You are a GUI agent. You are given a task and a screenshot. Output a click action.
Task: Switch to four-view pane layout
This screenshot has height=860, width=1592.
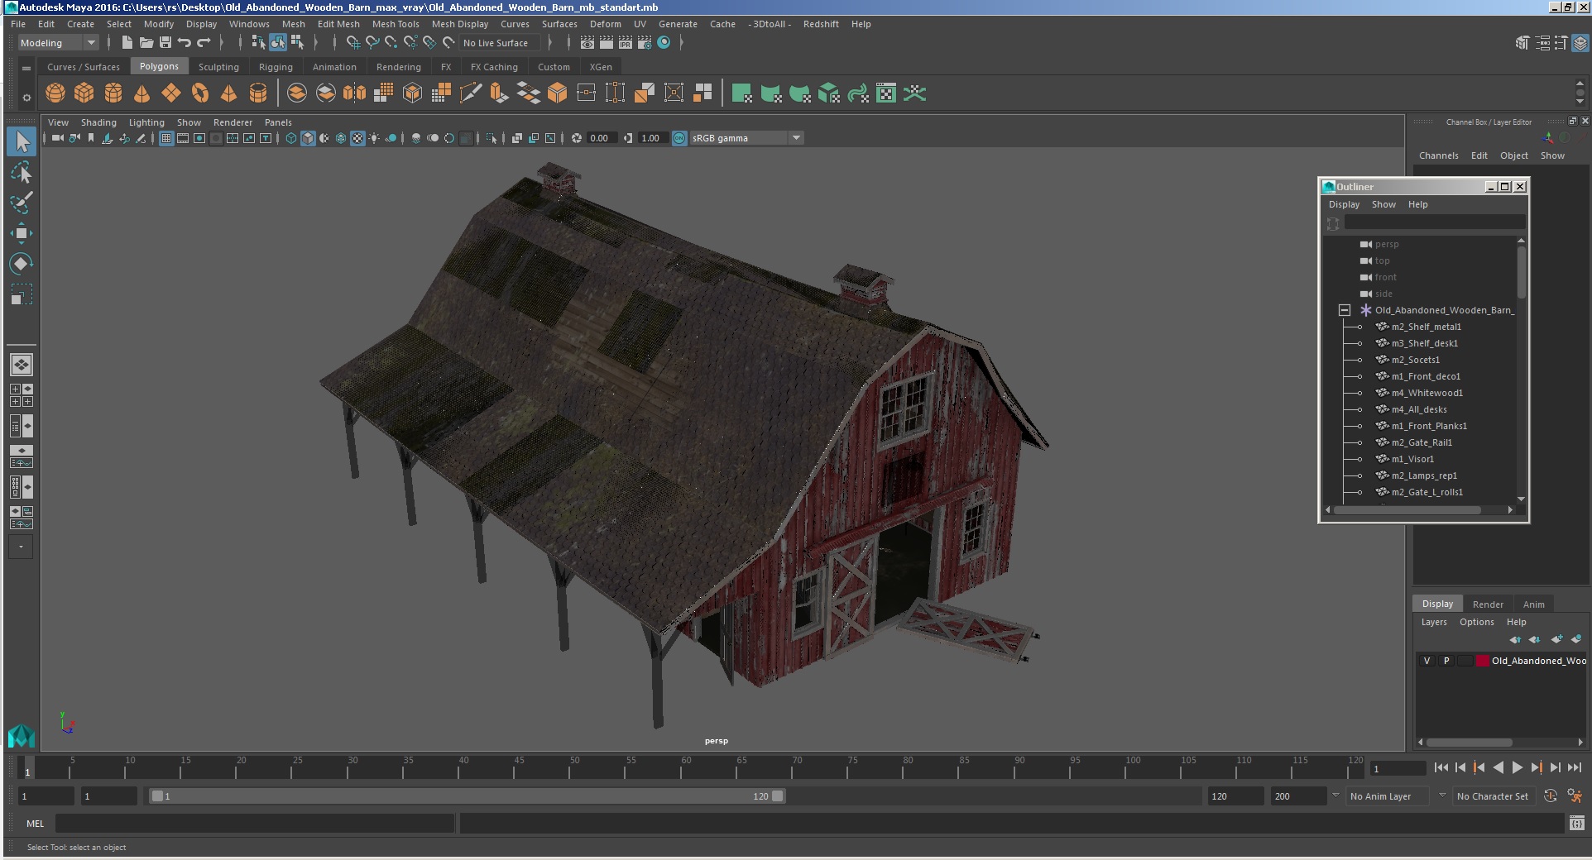(x=22, y=395)
